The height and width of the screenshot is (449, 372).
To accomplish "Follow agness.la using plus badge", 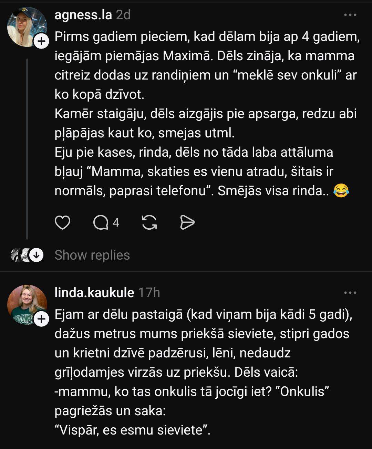I will click(x=41, y=42).
